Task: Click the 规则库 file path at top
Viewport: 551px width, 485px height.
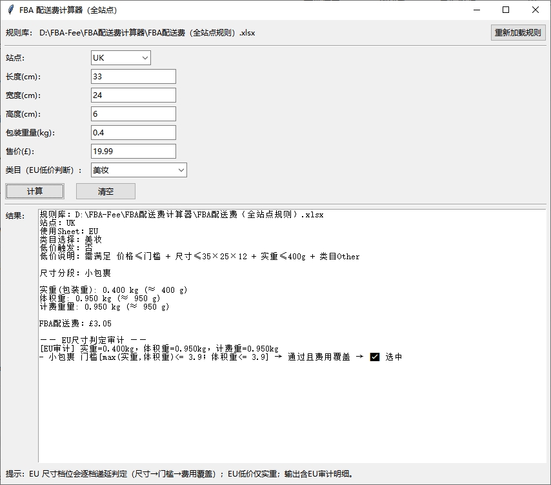Action: [x=146, y=33]
